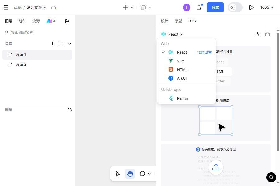Focus the search layer name field
280x186 pixels.
coord(37,32)
